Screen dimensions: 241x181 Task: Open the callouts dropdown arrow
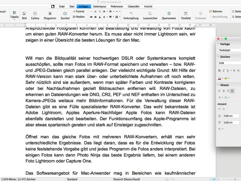(x=113, y=17)
